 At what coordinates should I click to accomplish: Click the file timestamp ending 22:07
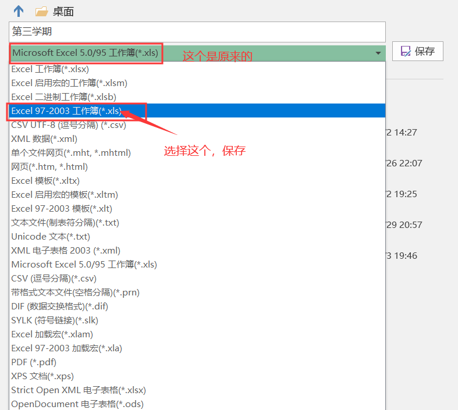point(404,163)
